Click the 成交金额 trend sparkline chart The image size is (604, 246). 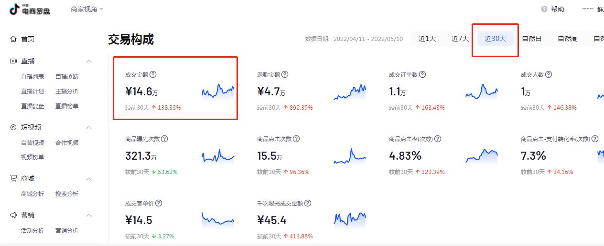[x=217, y=91]
